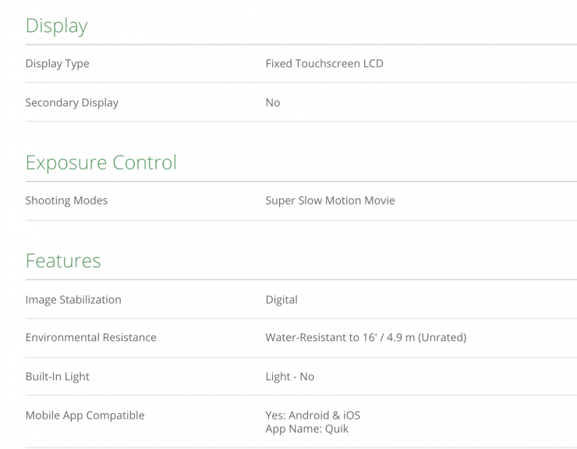Click the Image Stabilization label
Screen dimensions: 577x449
tap(73, 299)
